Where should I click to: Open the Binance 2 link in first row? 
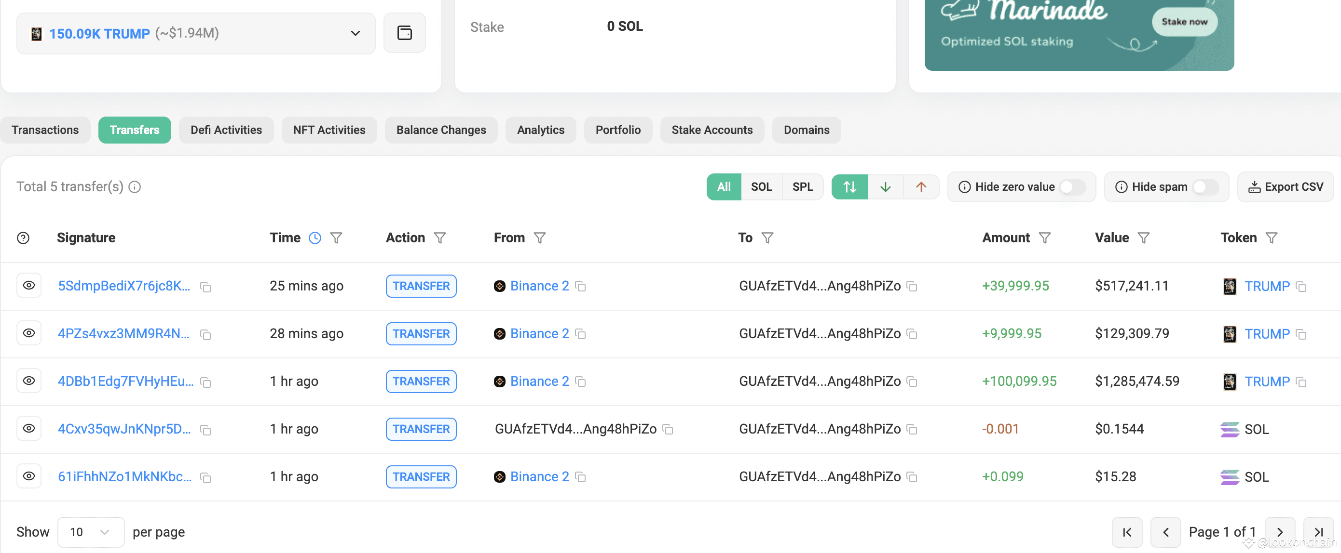point(539,286)
